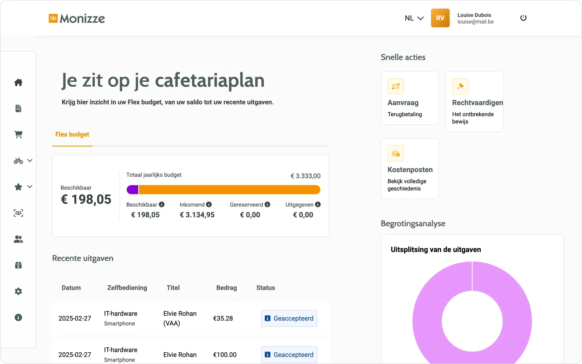Switch to the Flex budget tab
The height and width of the screenshot is (364, 582).
point(72,134)
